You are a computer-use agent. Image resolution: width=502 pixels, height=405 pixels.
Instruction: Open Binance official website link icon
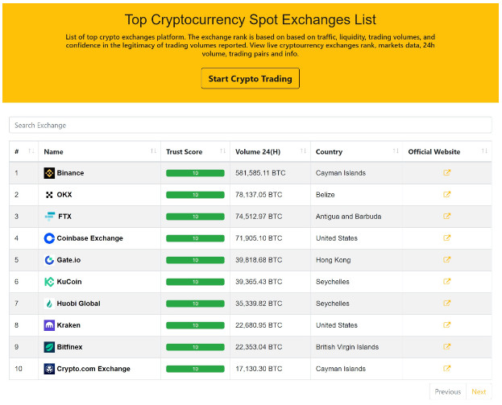[446, 173]
